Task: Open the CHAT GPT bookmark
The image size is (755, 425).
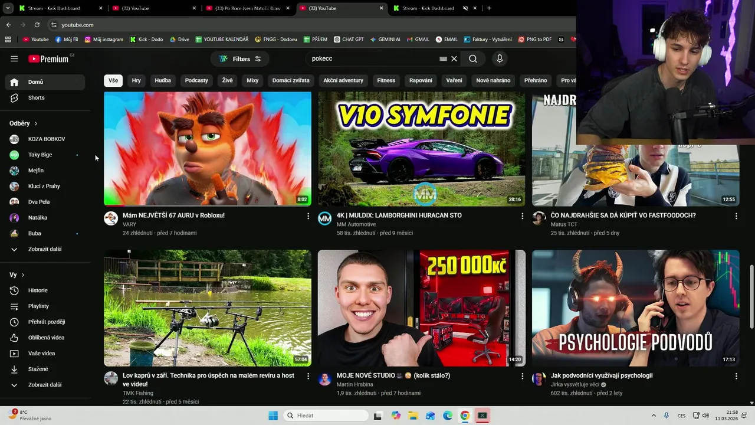Action: coord(349,40)
